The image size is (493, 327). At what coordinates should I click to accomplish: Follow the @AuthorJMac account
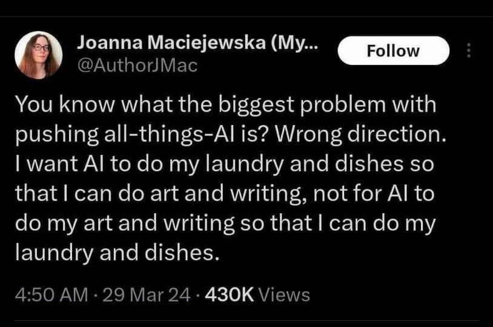393,50
